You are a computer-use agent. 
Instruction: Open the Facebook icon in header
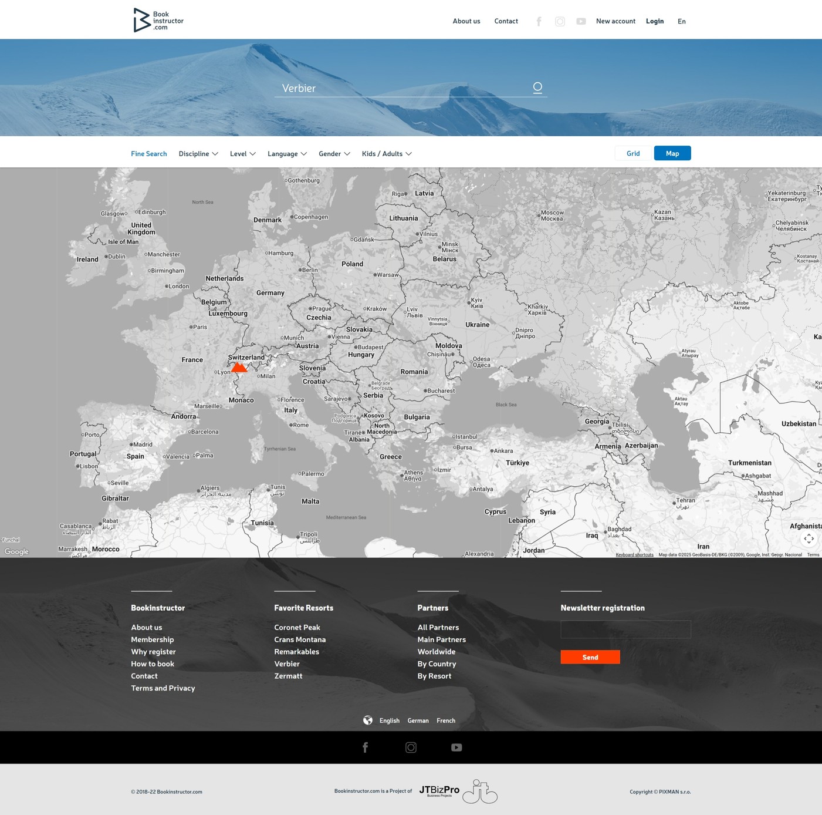[x=539, y=22]
